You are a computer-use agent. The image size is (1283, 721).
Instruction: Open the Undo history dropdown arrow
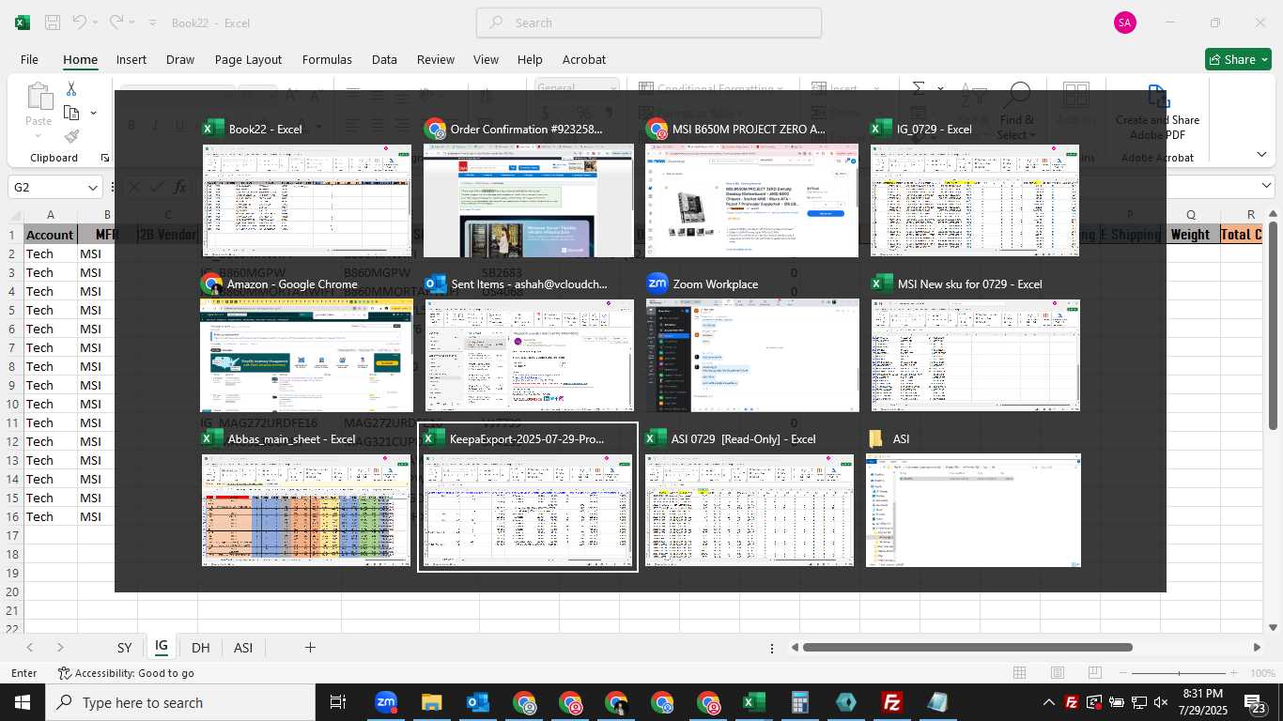click(x=97, y=23)
